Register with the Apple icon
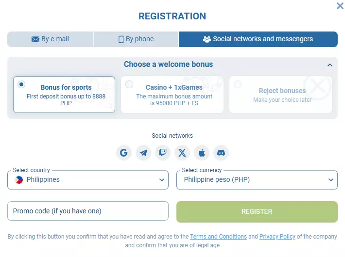 (202, 153)
